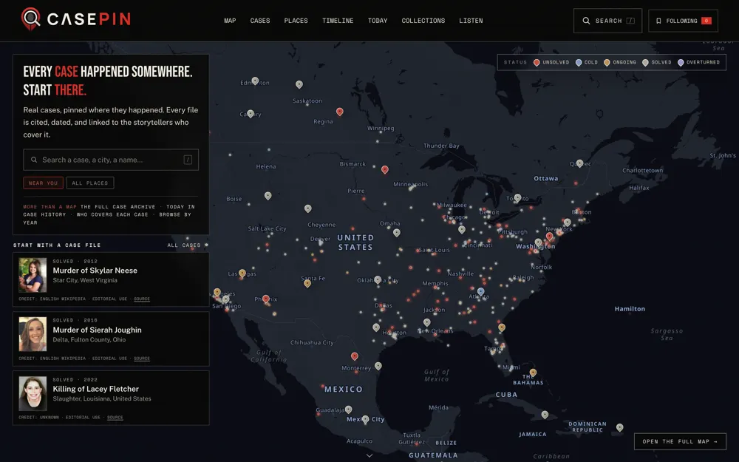This screenshot has height=462, width=739.
Task: Select the gray pin at Calgary
Action: tap(251, 114)
